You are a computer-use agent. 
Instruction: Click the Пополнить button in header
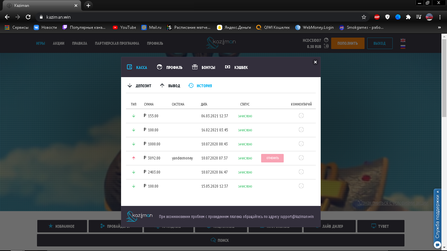[348, 43]
